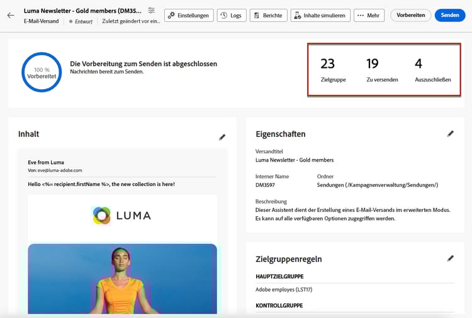472x318 pixels.
Task: Edit Eigenschaften with pencil icon
Action: 451,134
